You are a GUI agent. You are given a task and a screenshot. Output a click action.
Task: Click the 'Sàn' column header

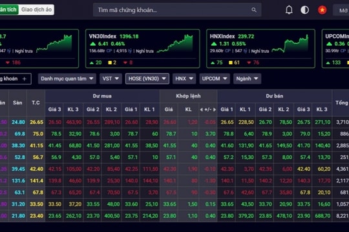17,103
